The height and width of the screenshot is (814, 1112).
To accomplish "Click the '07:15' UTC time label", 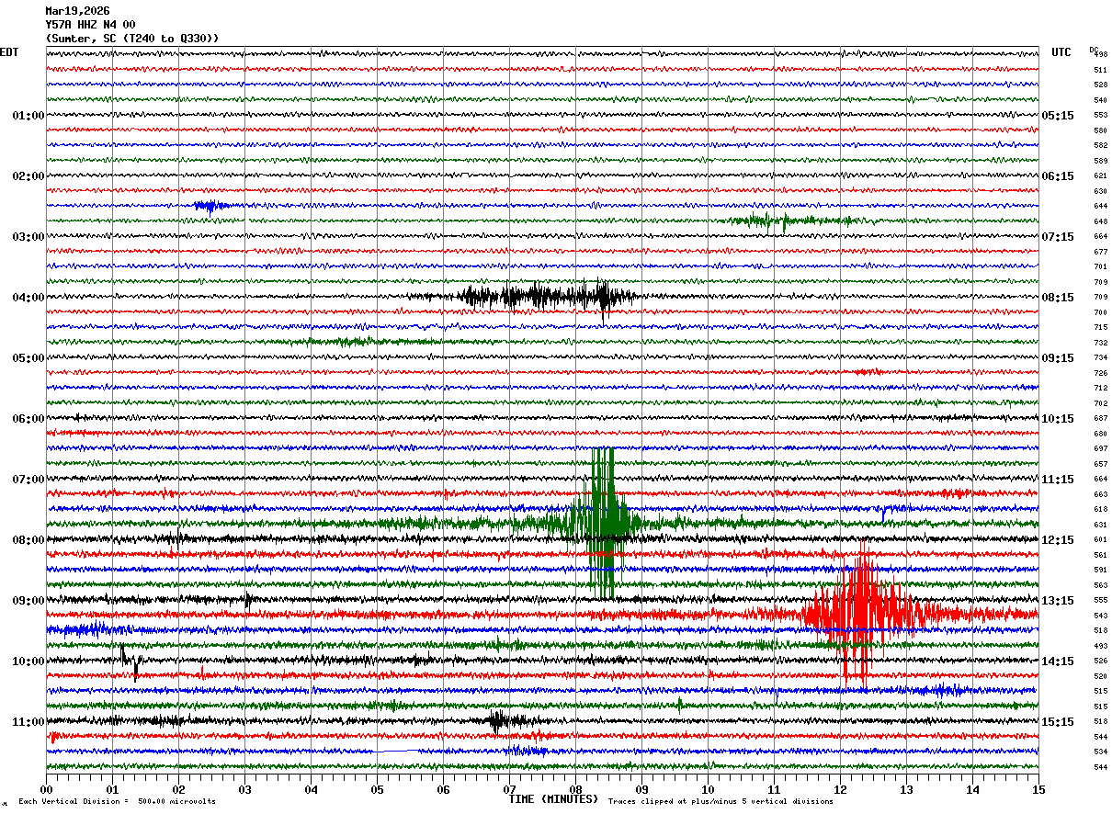I will [1058, 237].
